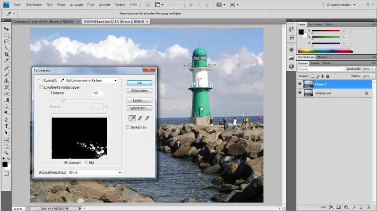The height and width of the screenshot is (212, 378).
Task: Click the Toleranz slider handle
Action: (63, 100)
